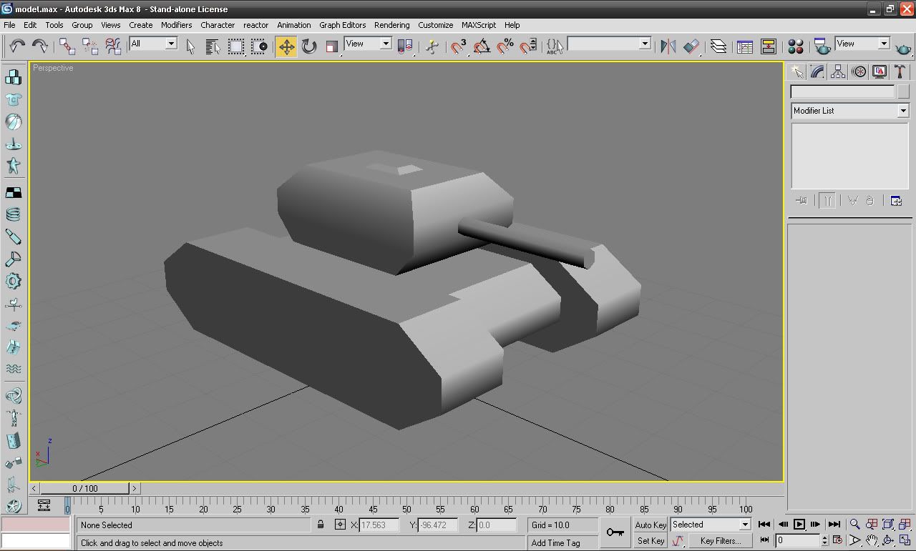Screen dimensions: 916x551
Task: Switch to Utilities hammer tab
Action: 900,71
